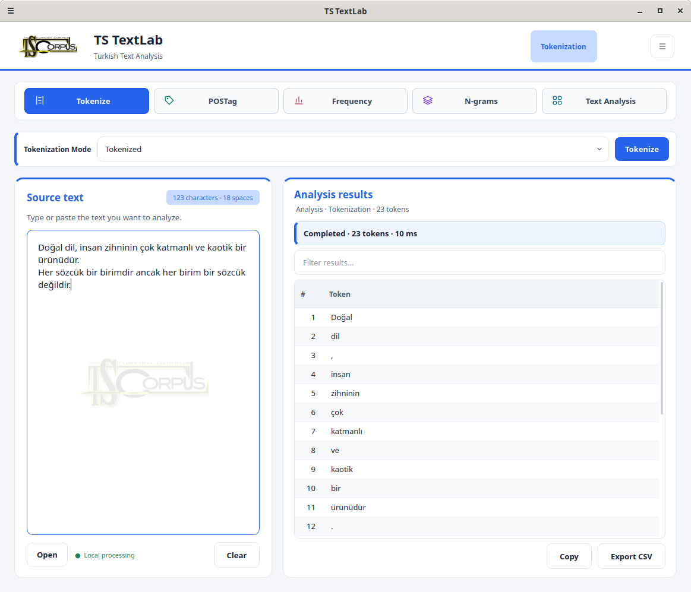The height and width of the screenshot is (592, 691).
Task: Switch to the Tokenize tab
Action: [87, 101]
